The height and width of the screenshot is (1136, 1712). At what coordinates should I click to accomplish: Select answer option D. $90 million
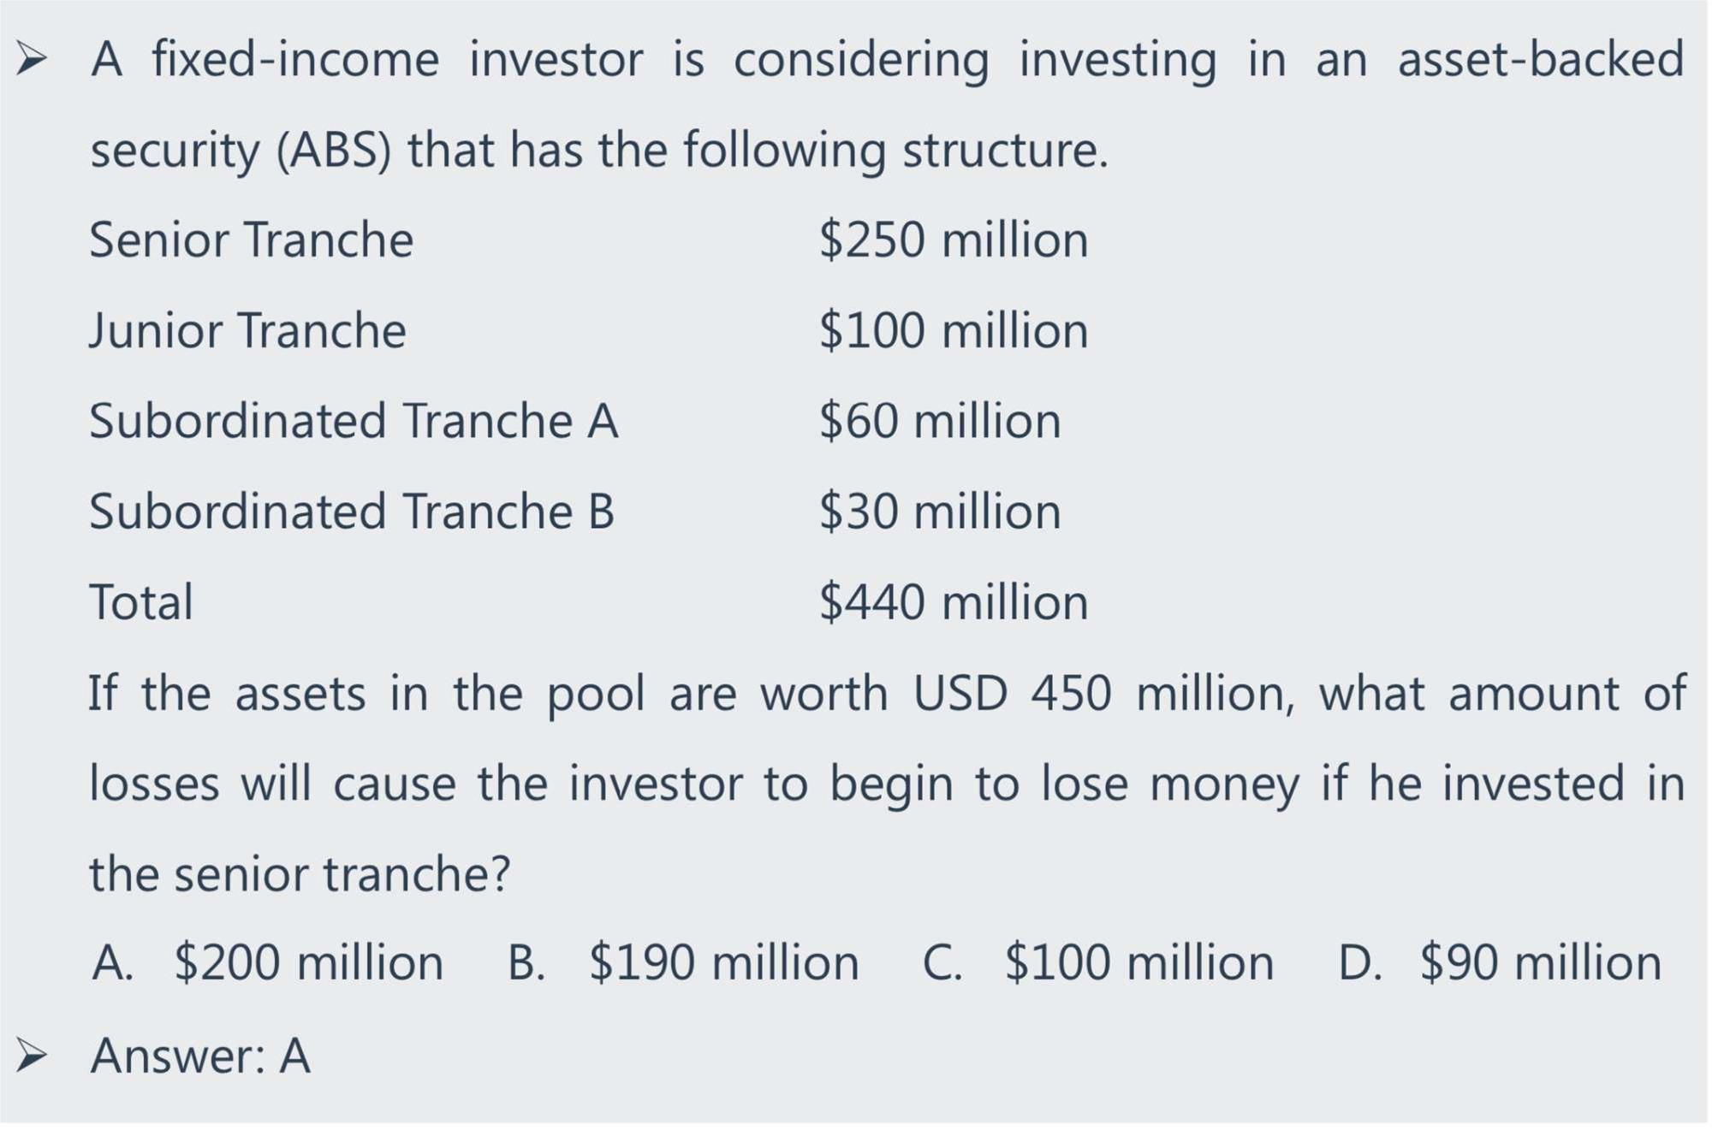pos(1500,962)
